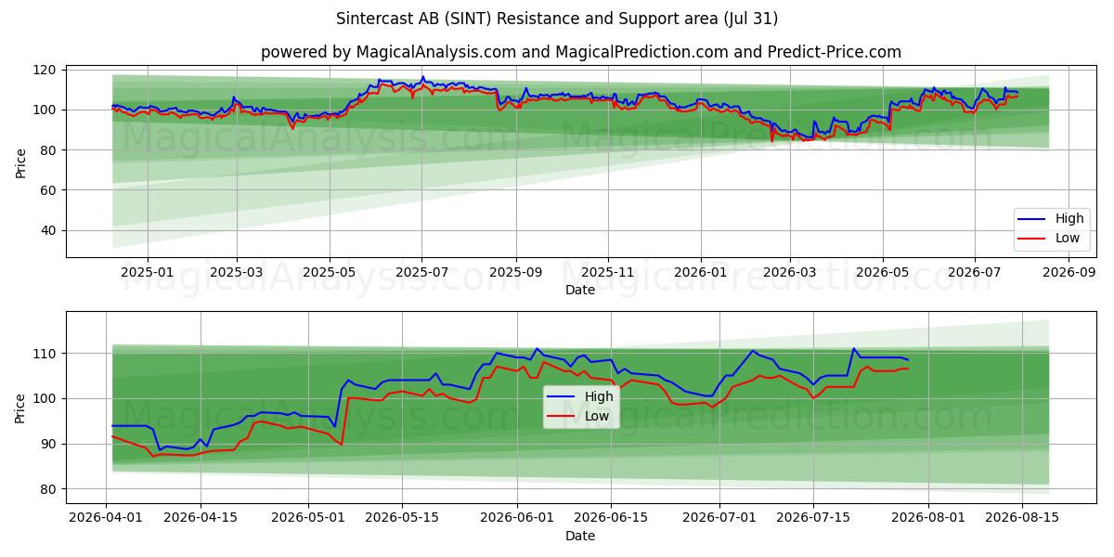Click the 'Date' axis label under lower chart
Screen dimensions: 1114x557
coord(580,536)
